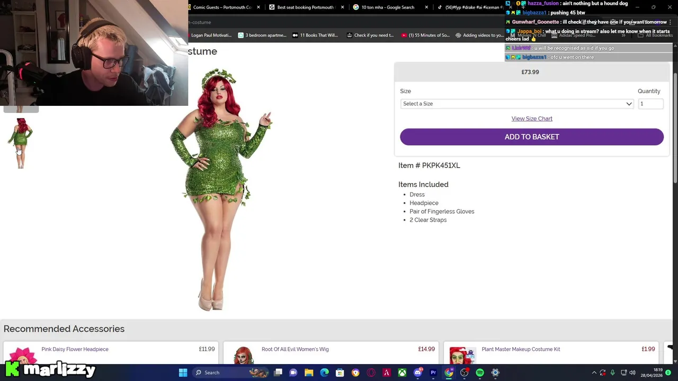Open the 3 bedroom apartme... bookmark
The image size is (678, 381).
click(x=262, y=35)
